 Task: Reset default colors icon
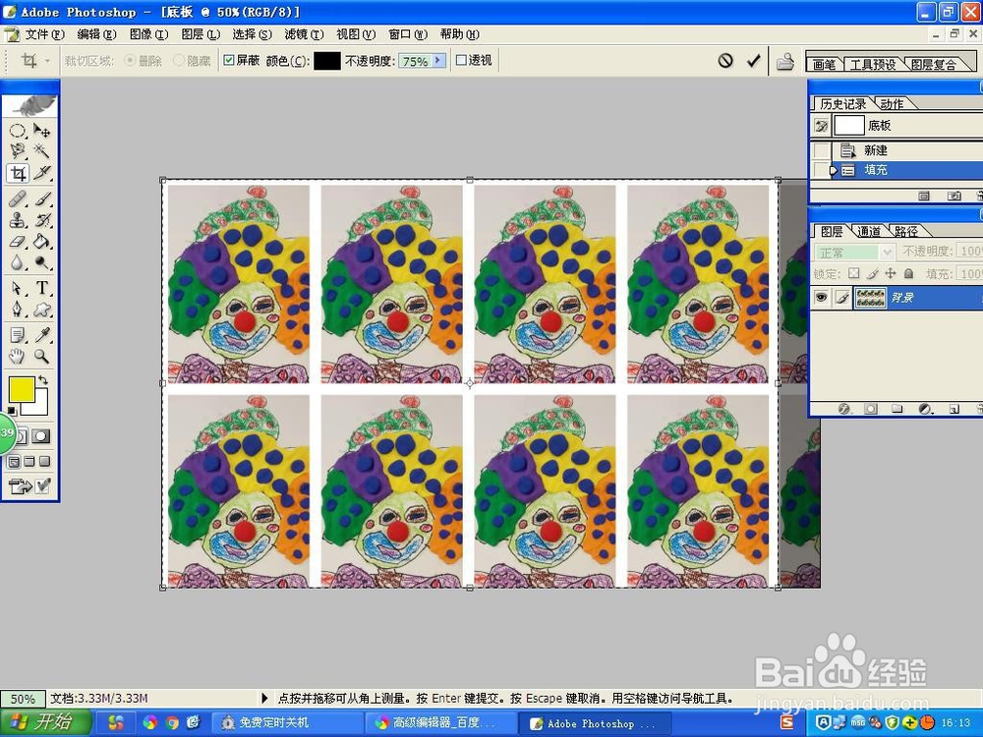pos(12,411)
